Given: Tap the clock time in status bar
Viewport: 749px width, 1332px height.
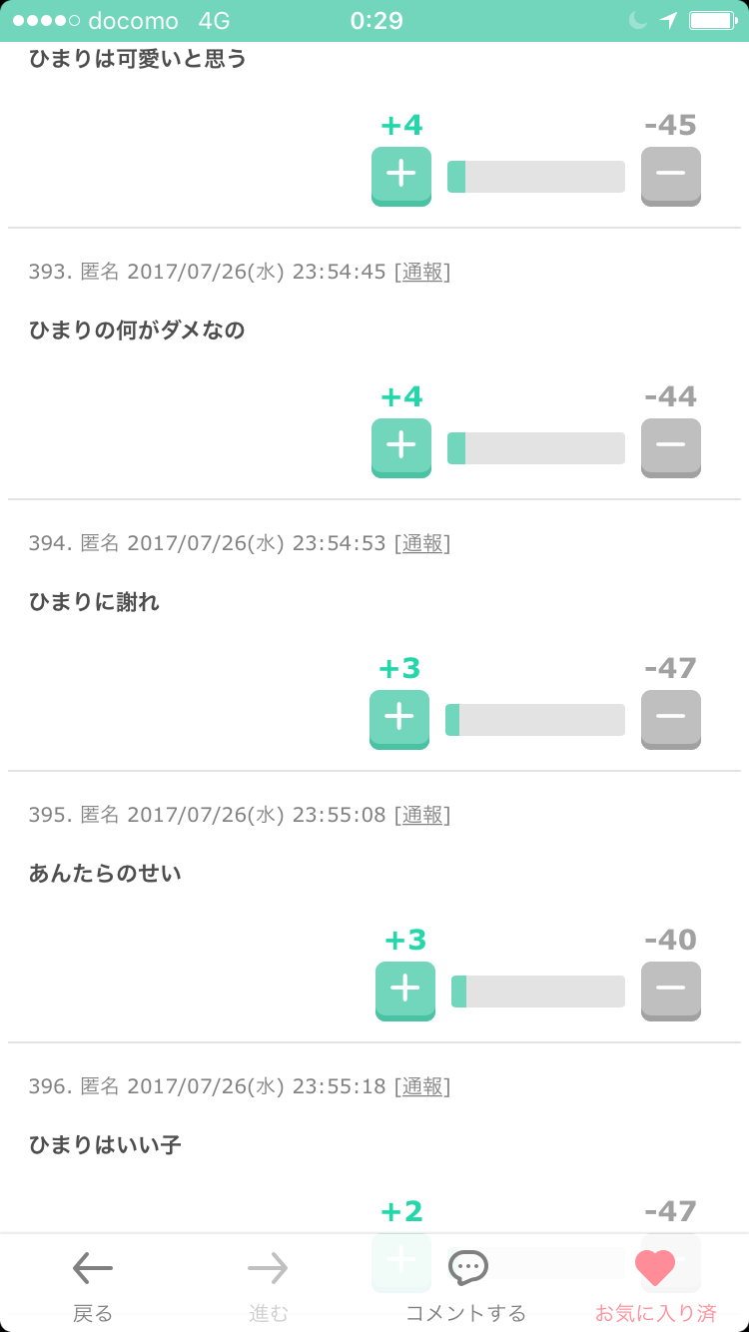Looking at the screenshot, I should 376,21.
